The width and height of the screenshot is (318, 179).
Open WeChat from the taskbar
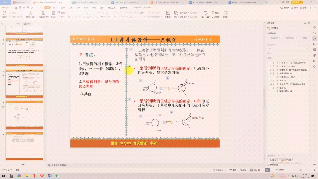(x=57, y=176)
